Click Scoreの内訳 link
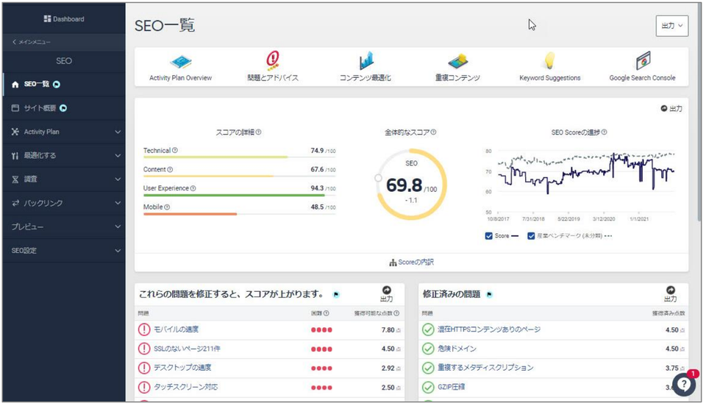 (412, 262)
